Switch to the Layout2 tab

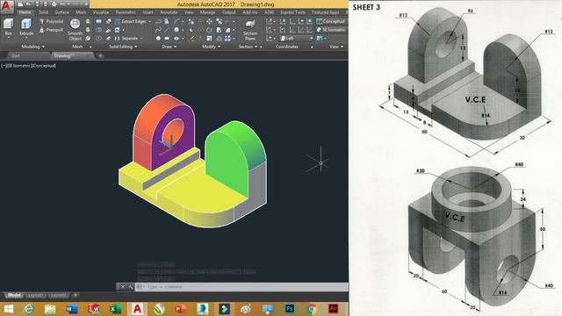(58, 295)
